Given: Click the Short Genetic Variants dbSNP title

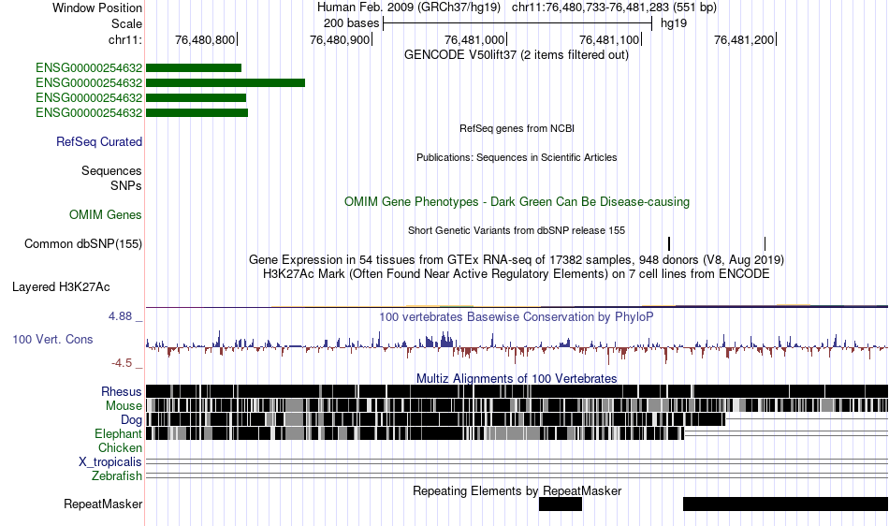Looking at the screenshot, I should tap(517, 230).
